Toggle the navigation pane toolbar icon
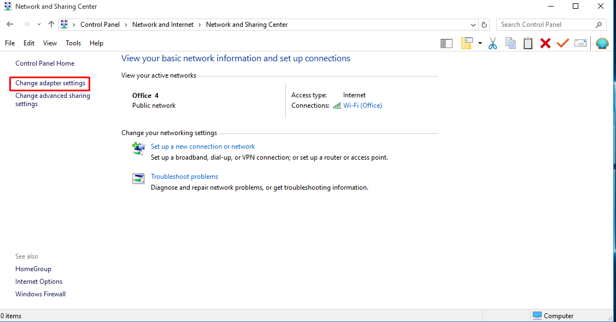The height and width of the screenshot is (322, 616). click(446, 43)
